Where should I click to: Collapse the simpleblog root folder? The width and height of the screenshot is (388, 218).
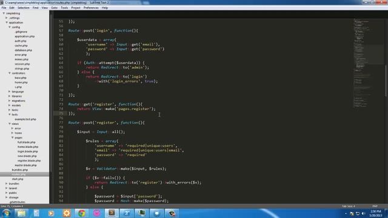(x=4, y=13)
